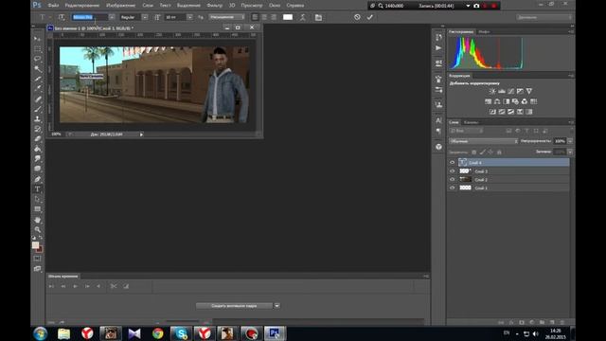Image resolution: width=606 pixels, height=341 pixels.
Task: Open the Regular font style dropdown
Action: pos(145,17)
